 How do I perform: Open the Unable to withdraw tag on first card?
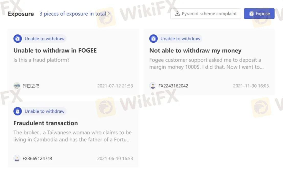click(39, 38)
